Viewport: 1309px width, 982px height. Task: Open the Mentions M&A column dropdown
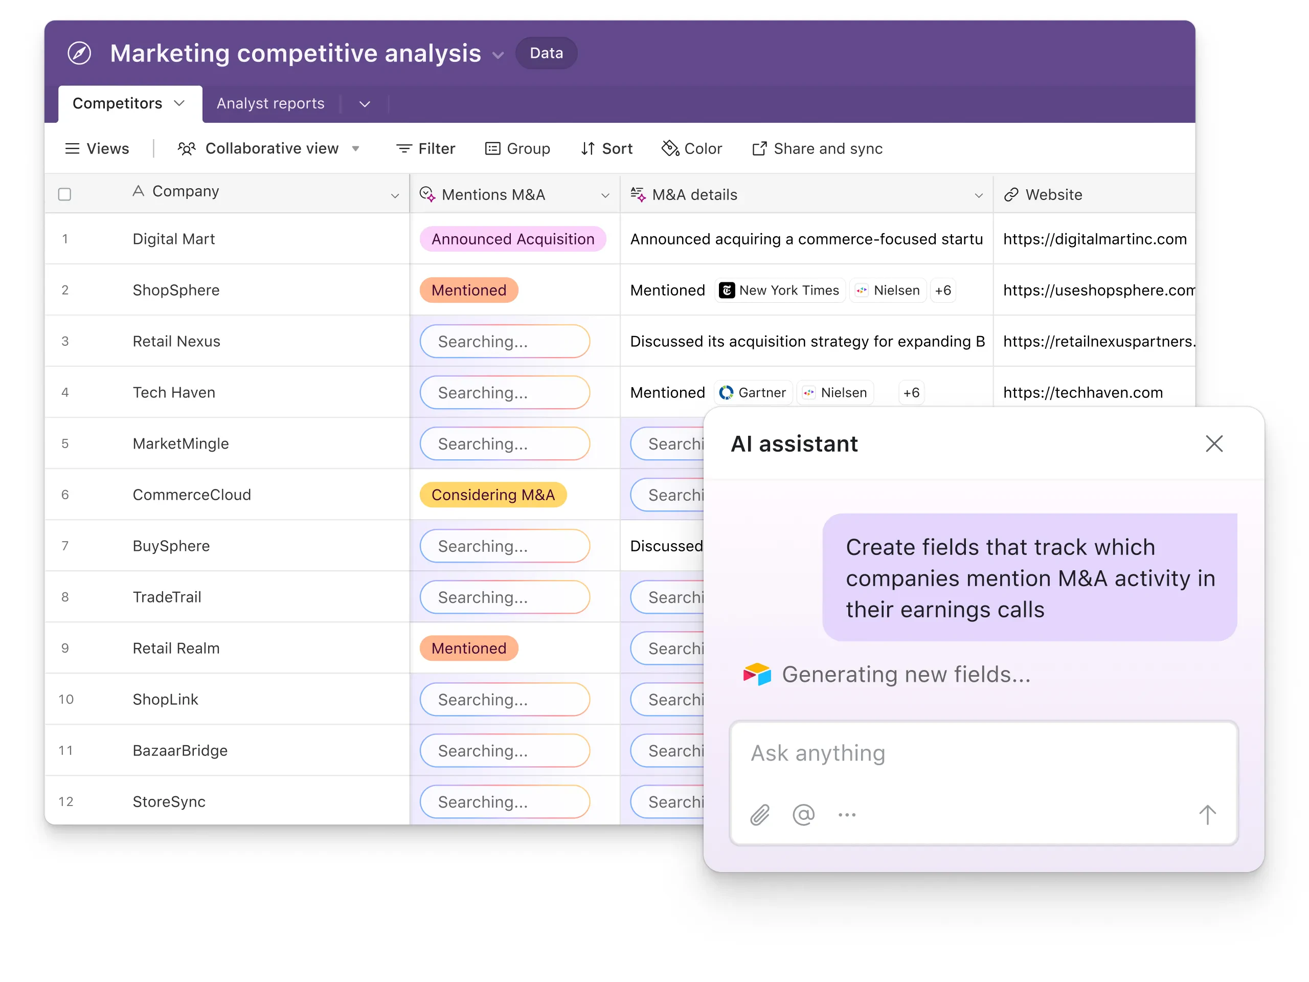click(605, 195)
